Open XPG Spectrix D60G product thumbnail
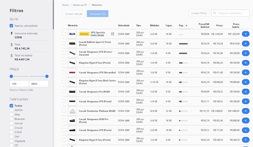 pyautogui.click(x=72, y=34)
